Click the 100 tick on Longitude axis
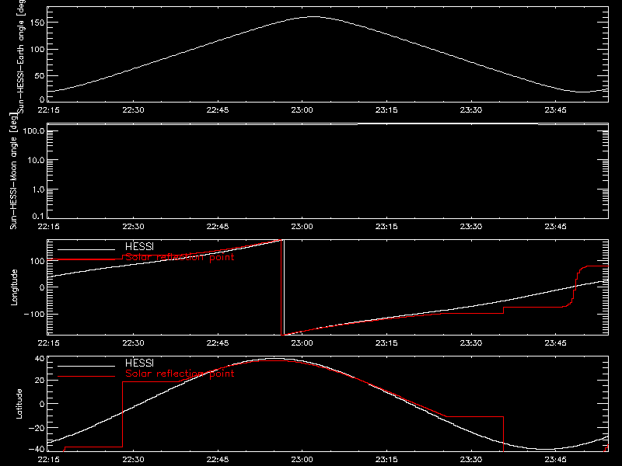 click(37, 261)
